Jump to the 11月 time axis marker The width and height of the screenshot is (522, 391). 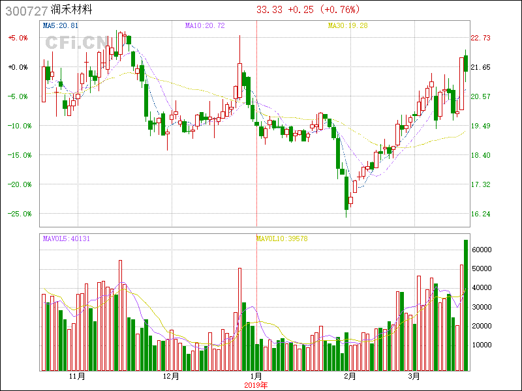77,377
